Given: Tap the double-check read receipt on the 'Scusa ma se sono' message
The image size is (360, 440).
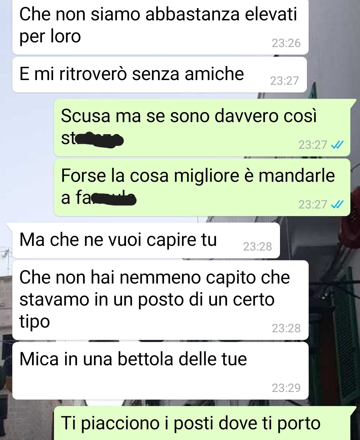Looking at the screenshot, I should coord(337,145).
